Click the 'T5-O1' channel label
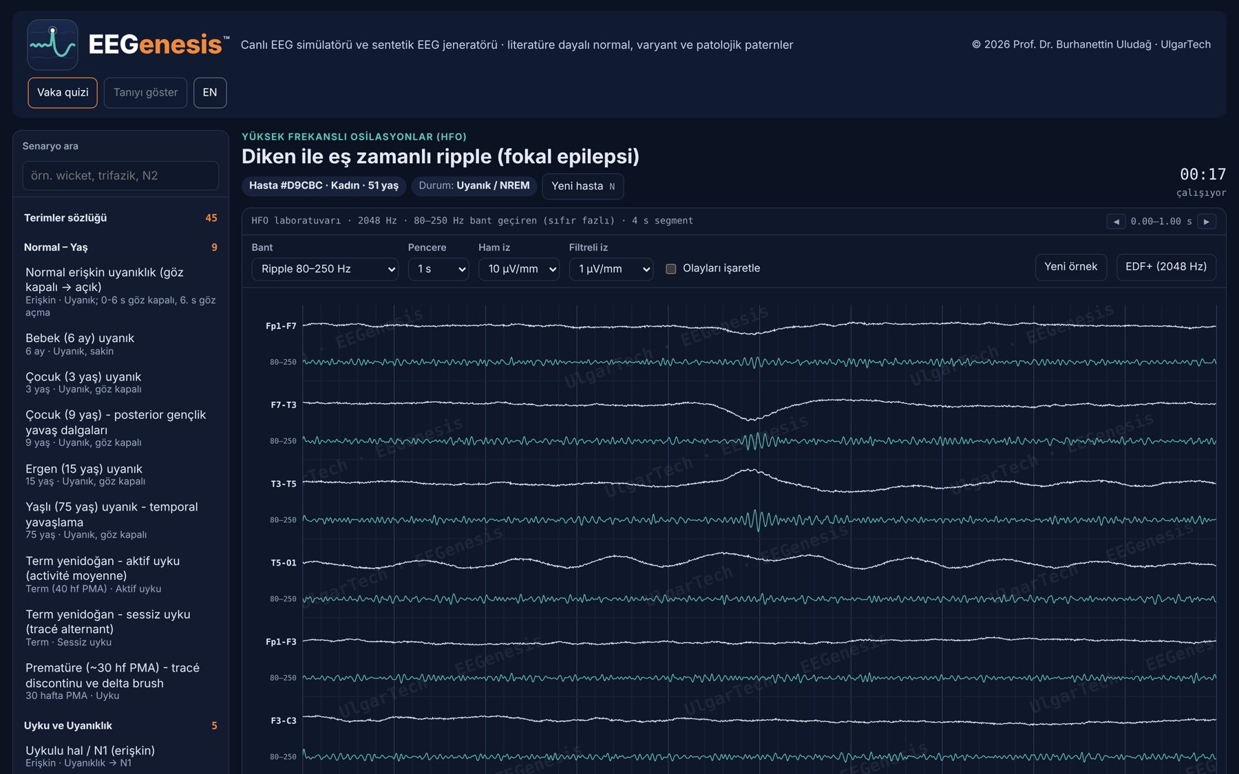This screenshot has height=774, width=1239. point(284,563)
